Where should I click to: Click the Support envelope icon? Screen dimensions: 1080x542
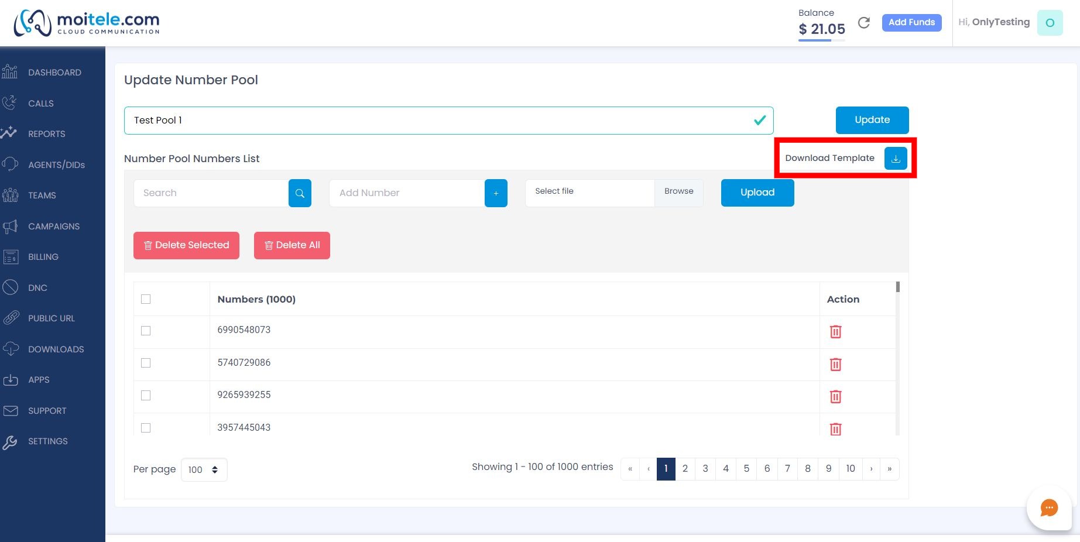11,411
